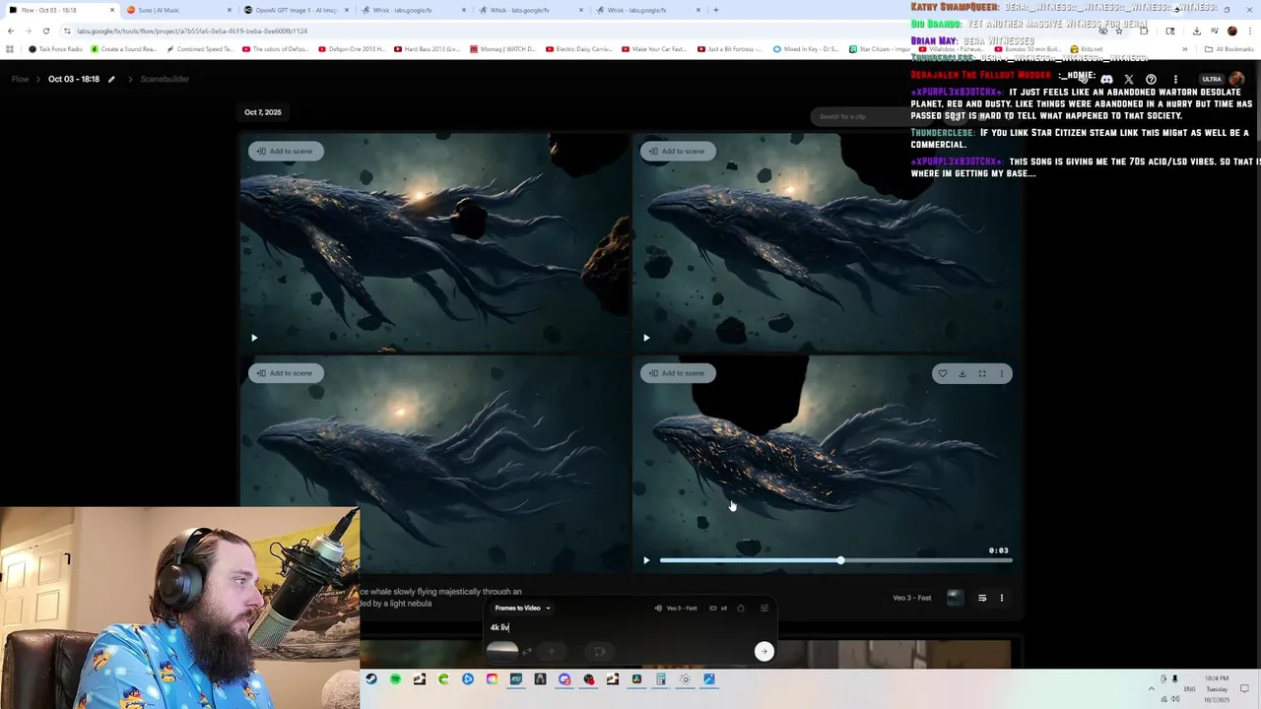Open Spotify from the taskbar
1261x709 pixels.
395,678
